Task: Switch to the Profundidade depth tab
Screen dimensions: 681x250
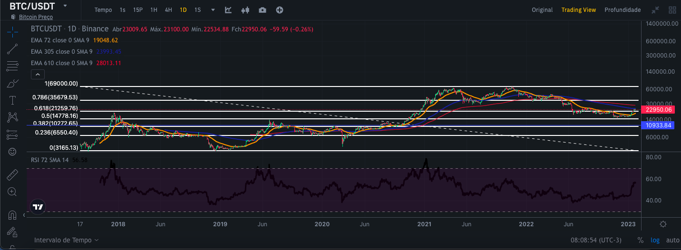Action: click(x=623, y=10)
